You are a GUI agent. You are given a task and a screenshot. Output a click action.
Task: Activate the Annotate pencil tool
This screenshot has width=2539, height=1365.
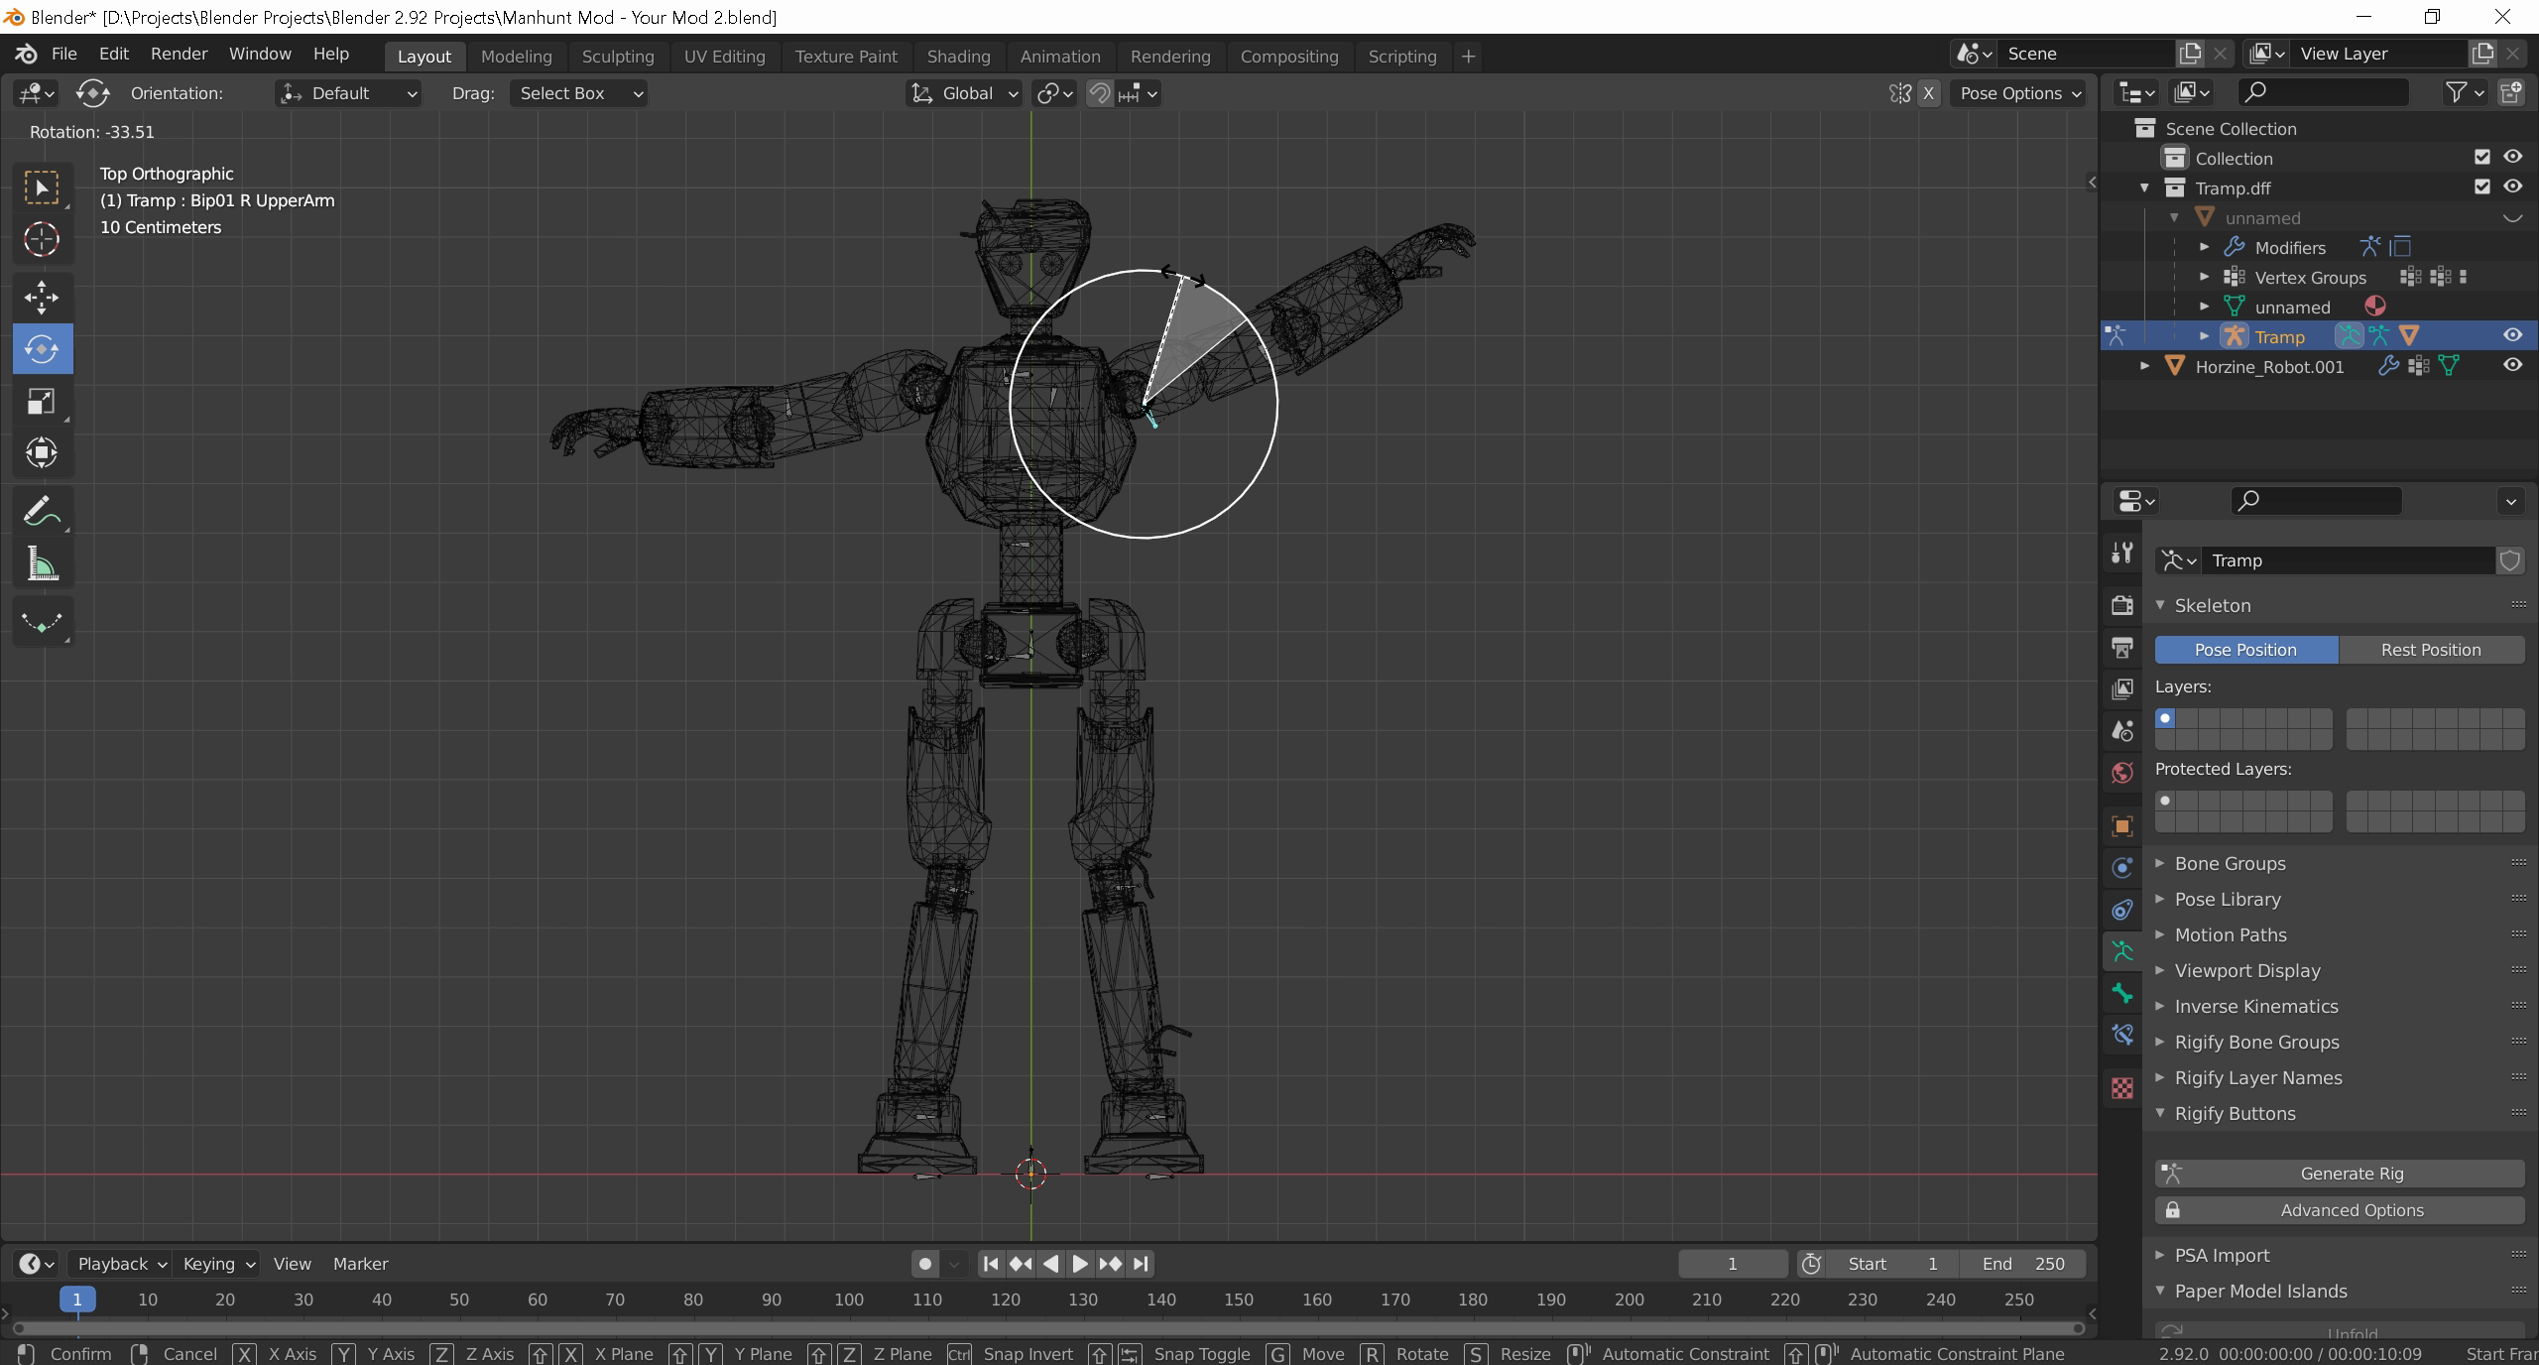(x=42, y=512)
